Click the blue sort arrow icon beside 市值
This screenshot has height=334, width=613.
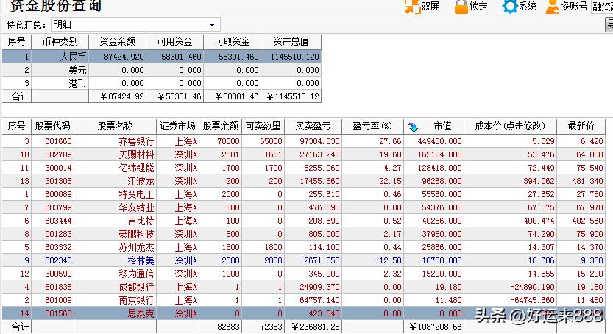[413, 127]
